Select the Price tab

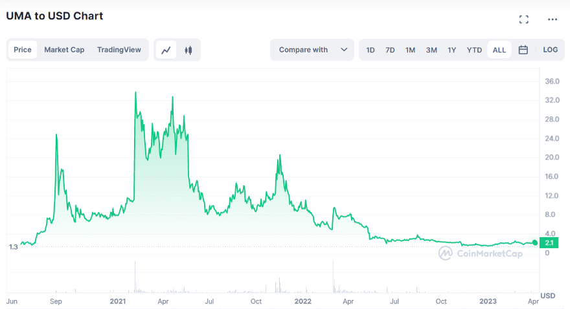[x=23, y=50]
